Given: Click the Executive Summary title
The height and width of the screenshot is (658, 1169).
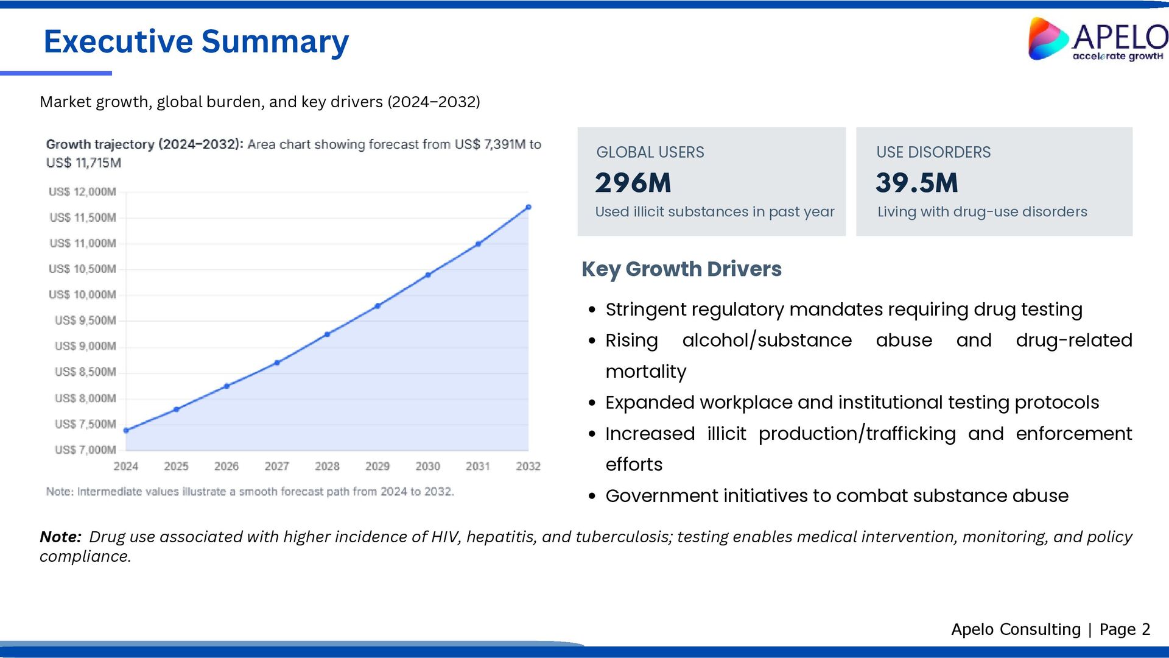Looking at the screenshot, I should pos(196,41).
